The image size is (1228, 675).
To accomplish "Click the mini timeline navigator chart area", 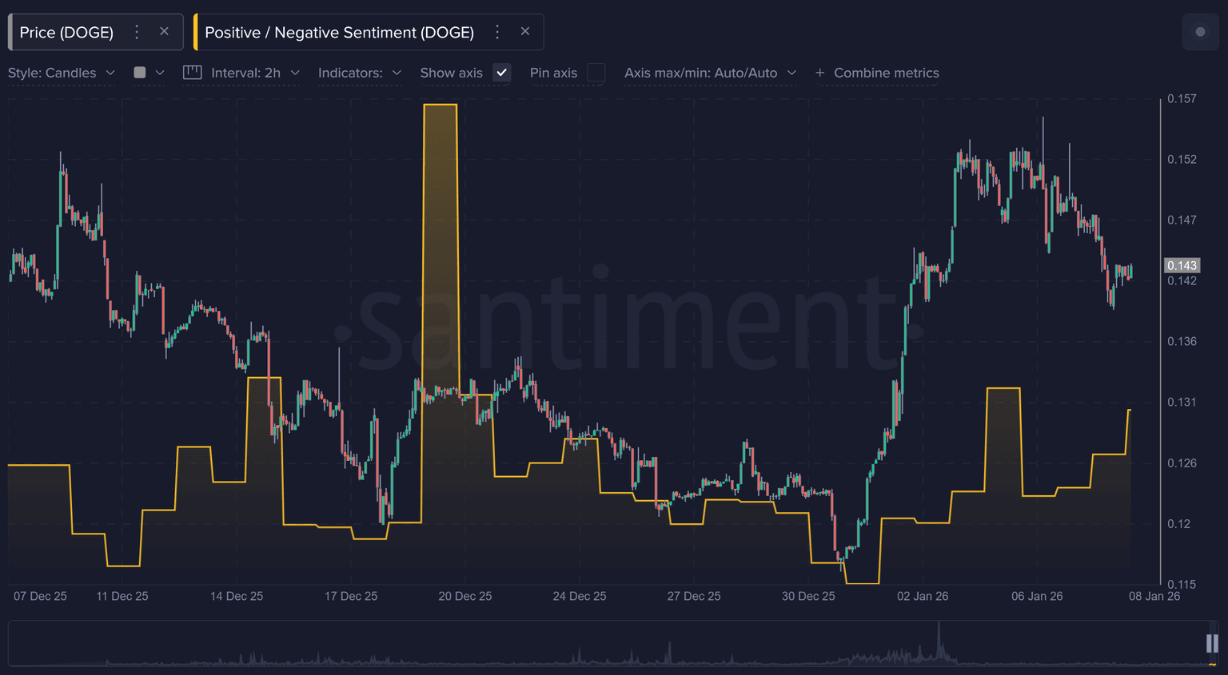I will [x=608, y=643].
